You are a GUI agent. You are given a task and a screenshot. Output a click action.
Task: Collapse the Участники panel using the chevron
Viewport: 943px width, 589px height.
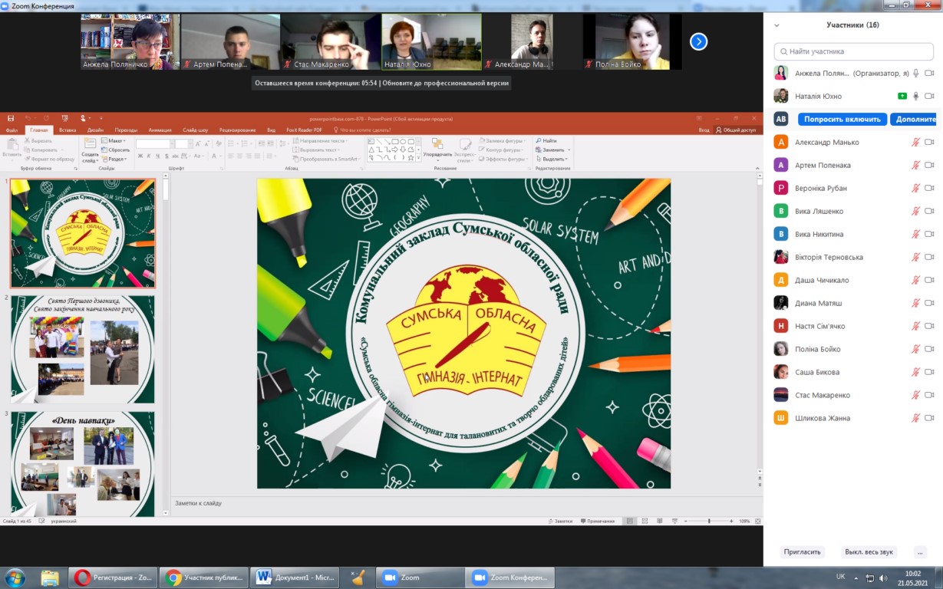776,25
